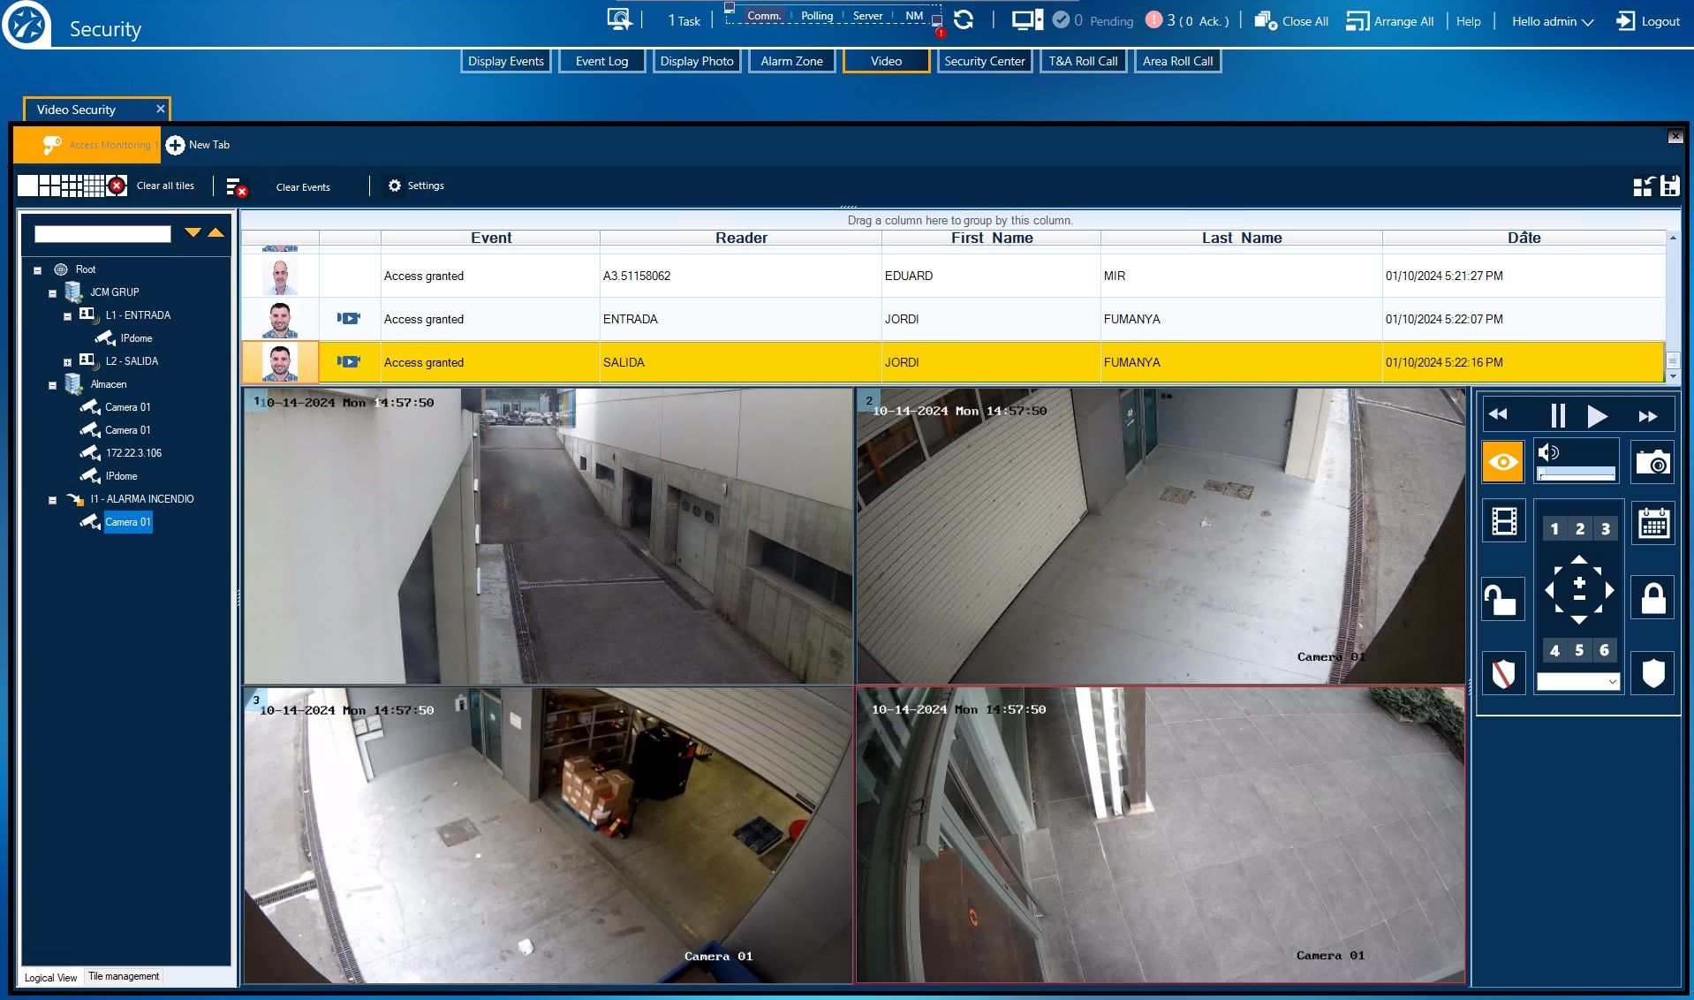Select the 3x3 tile layout
Screen dimensions: 1694x1000
tap(72, 186)
